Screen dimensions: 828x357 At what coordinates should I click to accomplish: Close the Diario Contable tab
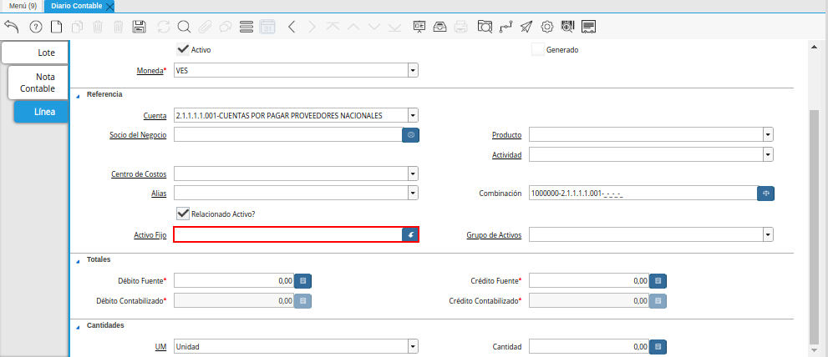(x=109, y=7)
